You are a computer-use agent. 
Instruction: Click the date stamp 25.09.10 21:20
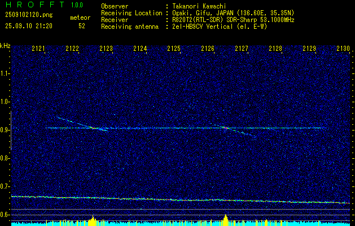[29, 26]
